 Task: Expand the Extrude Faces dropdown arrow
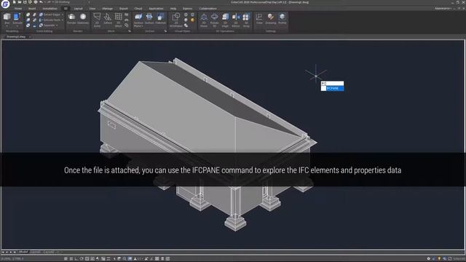(x=63, y=20)
